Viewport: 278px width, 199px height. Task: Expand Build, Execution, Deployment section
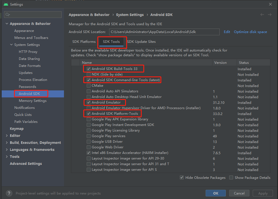7,142
